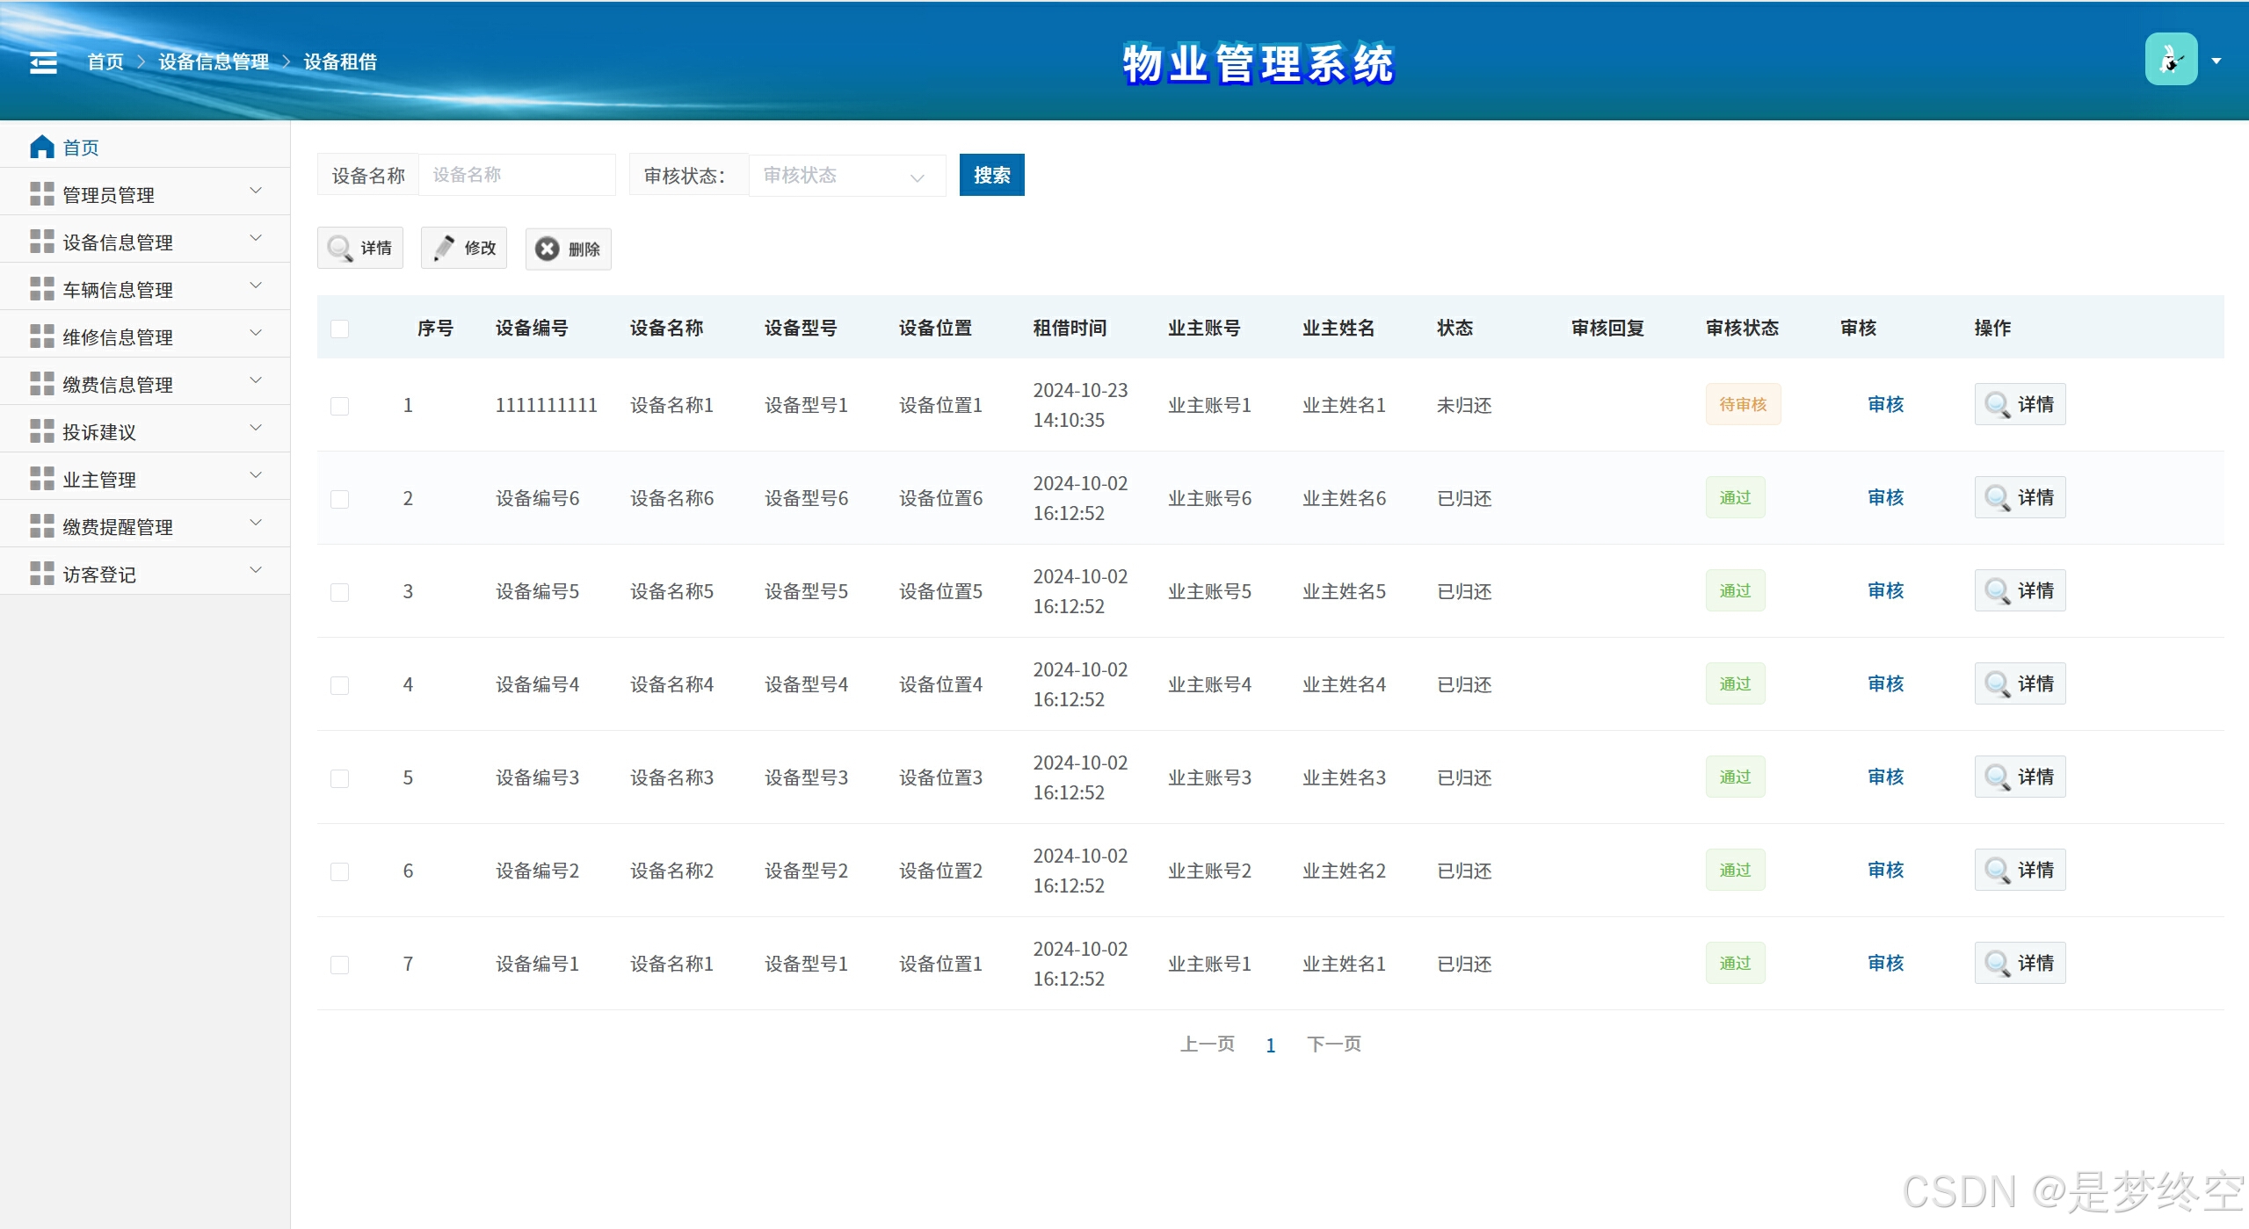Open the 业主管理 menu item
This screenshot has width=2249, height=1229.
(x=145, y=479)
